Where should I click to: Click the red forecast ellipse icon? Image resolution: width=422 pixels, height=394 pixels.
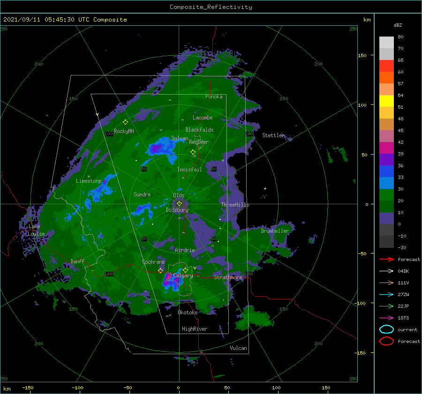(386, 341)
